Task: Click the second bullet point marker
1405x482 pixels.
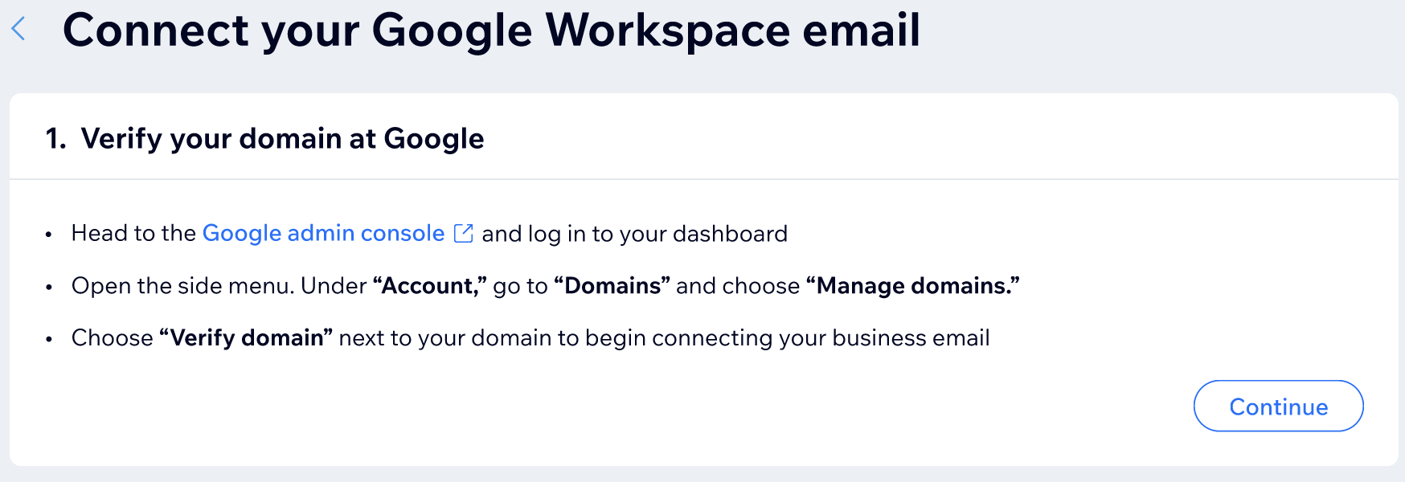Action: (x=49, y=287)
